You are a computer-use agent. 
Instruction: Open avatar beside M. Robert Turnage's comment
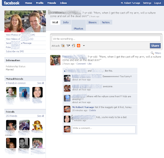67,109
